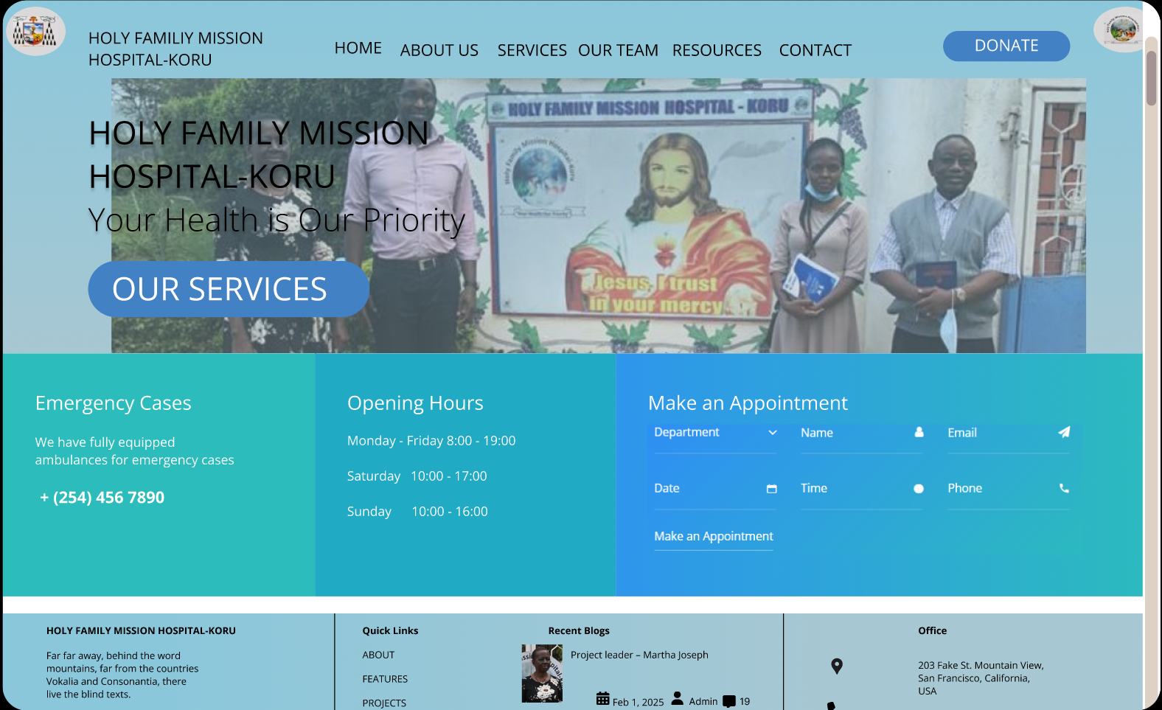Go to the ABOUT US page
1162x710 pixels.
[439, 50]
